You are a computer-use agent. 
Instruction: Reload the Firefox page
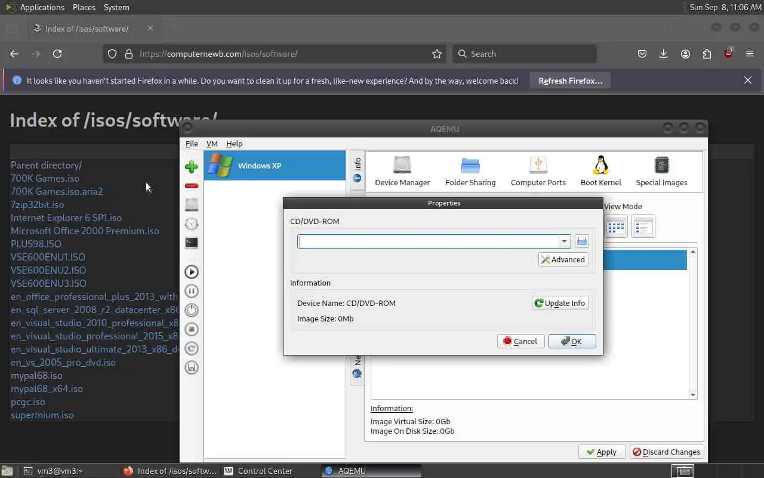click(x=57, y=54)
